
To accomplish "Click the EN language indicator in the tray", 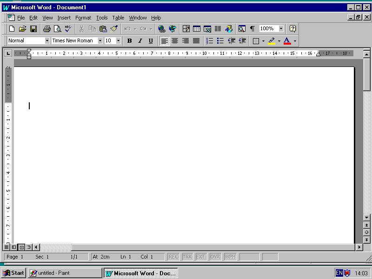I will (x=339, y=273).
